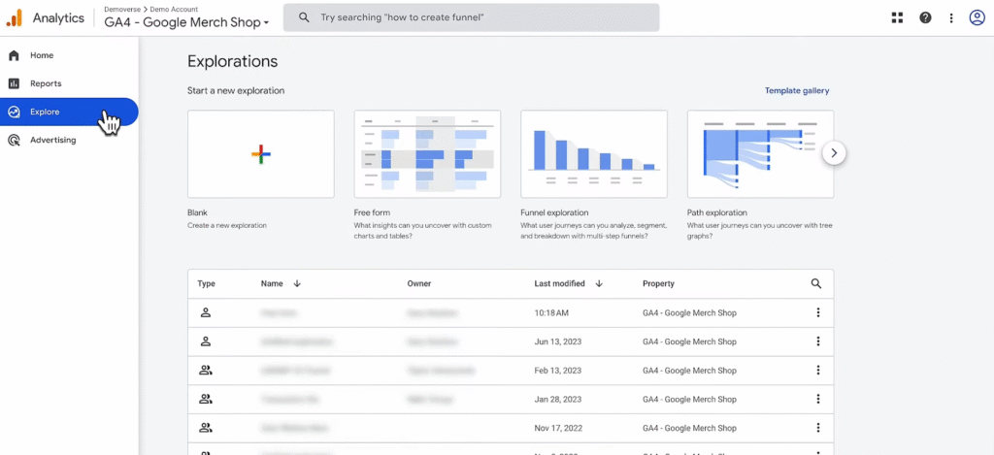Click the Property cell in the Nov 17, 2022 row

coord(690,429)
